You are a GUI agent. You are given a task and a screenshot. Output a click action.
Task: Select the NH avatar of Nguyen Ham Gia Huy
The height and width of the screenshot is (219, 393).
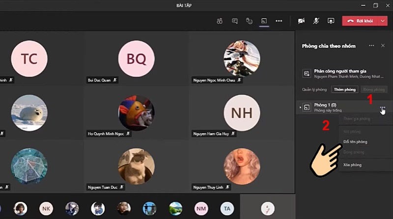(x=242, y=113)
